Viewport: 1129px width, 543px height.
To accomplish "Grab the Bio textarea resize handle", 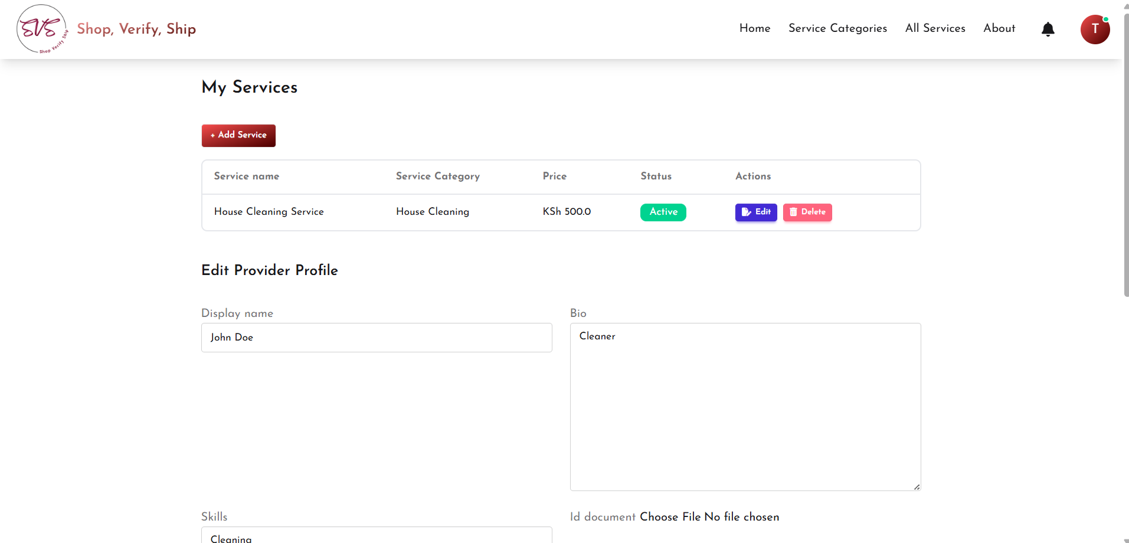I will click(x=917, y=486).
